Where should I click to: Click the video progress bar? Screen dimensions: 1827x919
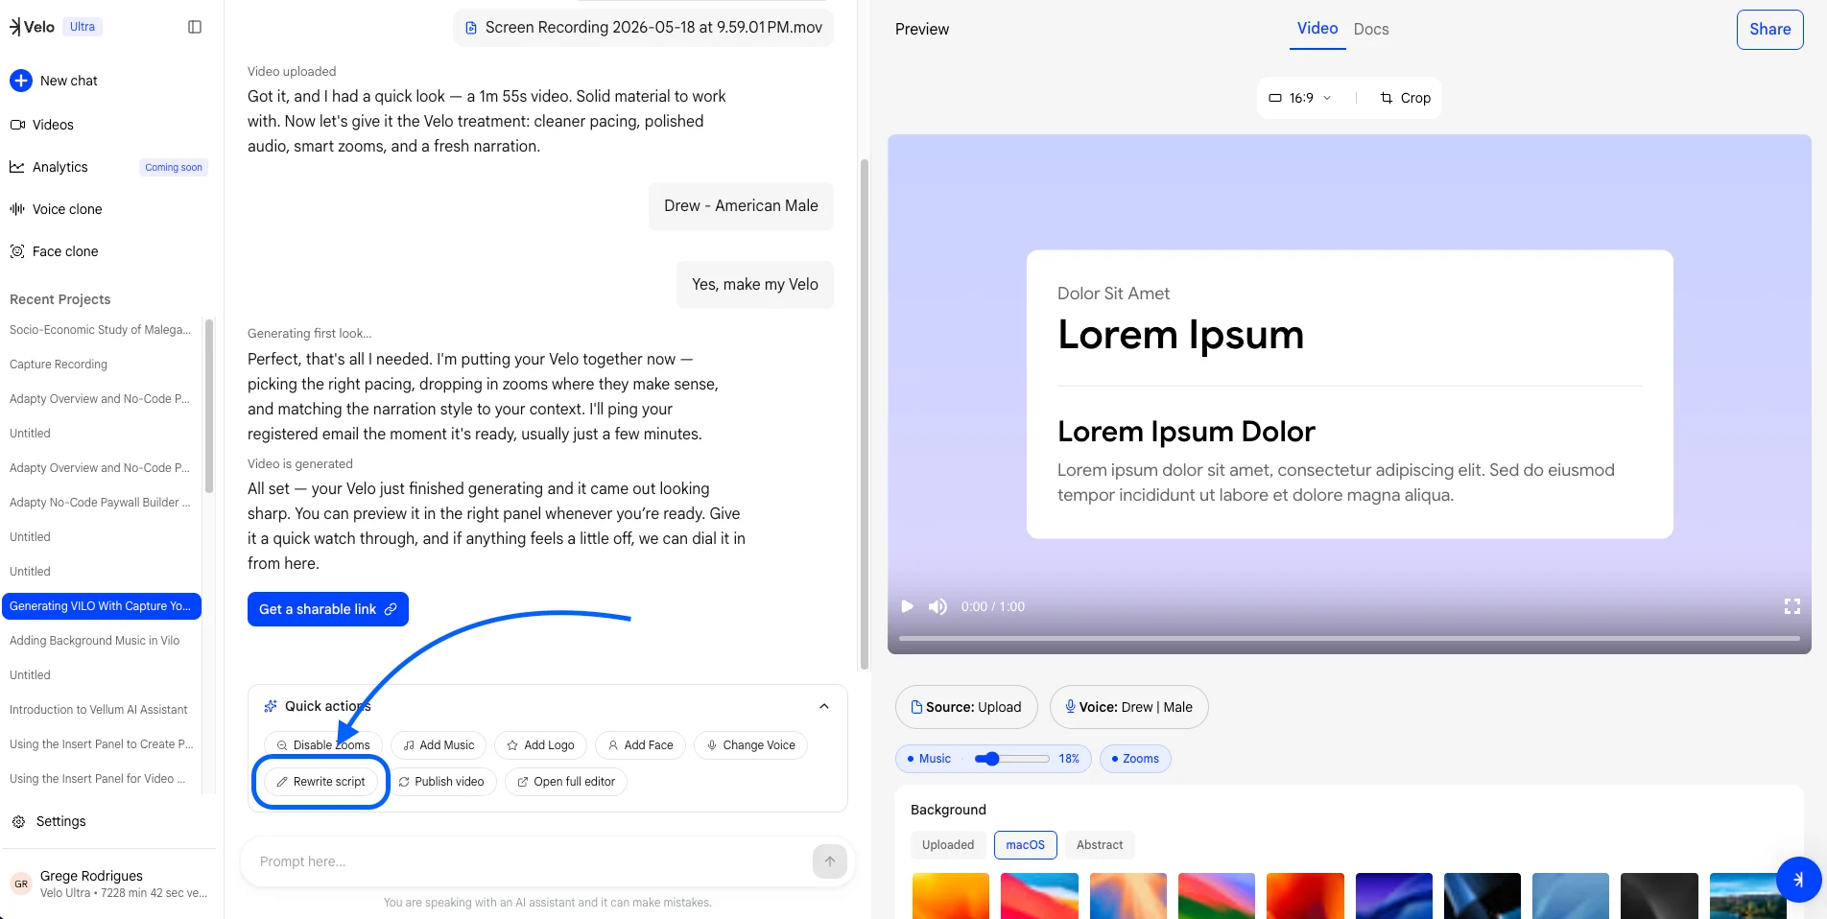click(x=1349, y=638)
